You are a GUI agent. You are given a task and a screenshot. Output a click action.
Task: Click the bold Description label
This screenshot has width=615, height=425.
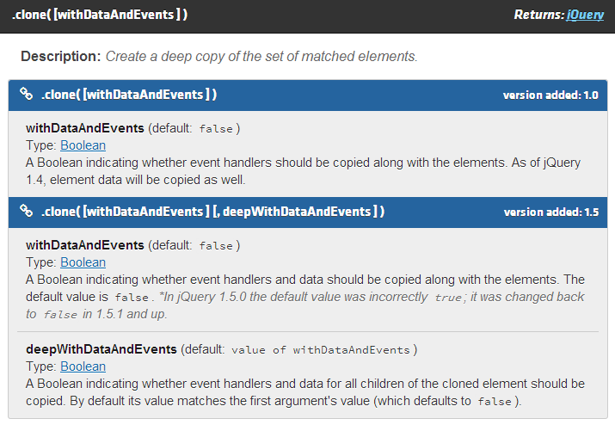pyautogui.click(x=60, y=57)
